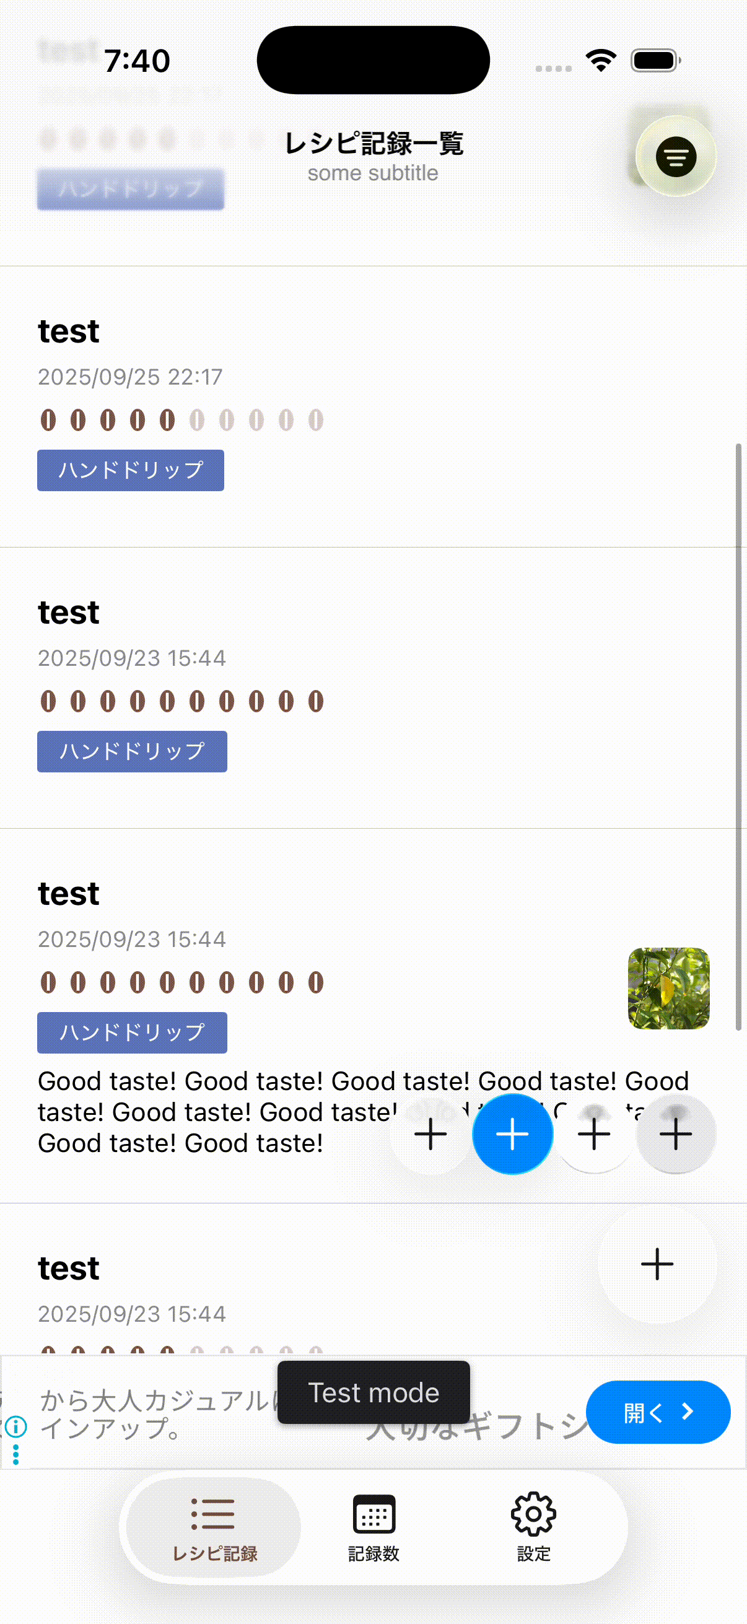This screenshot has width=747, height=1624.
Task: Click the Good taste! note text
Action: pos(363,1111)
